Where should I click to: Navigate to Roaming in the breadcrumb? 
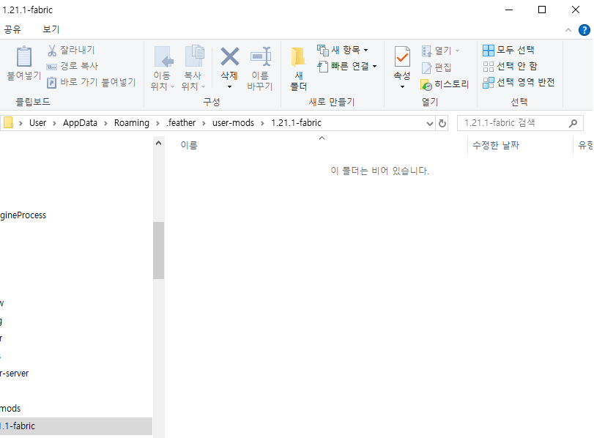(x=131, y=123)
